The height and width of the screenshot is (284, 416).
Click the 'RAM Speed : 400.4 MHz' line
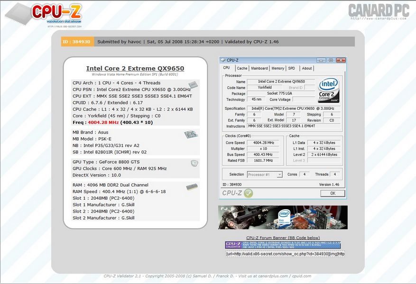pyautogui.click(x=119, y=192)
